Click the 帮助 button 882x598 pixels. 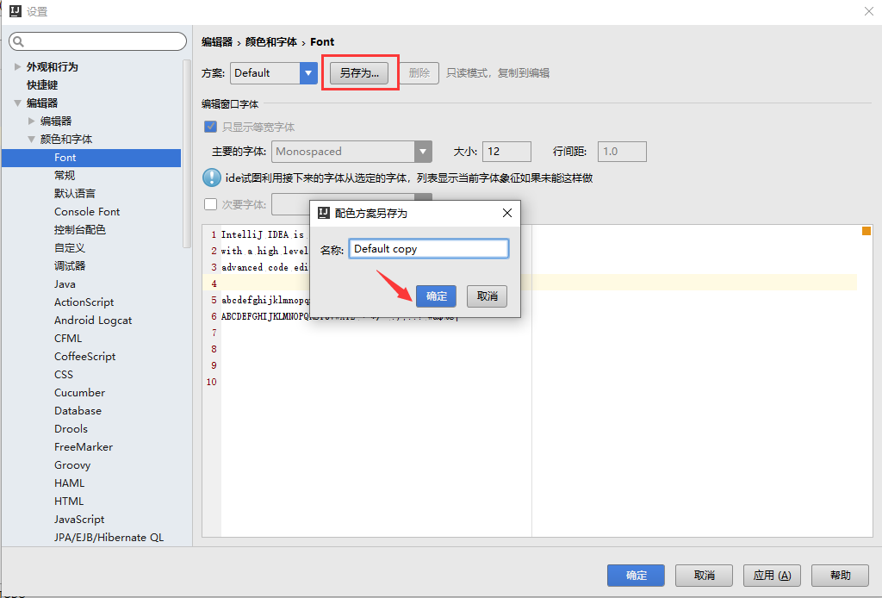coord(841,575)
